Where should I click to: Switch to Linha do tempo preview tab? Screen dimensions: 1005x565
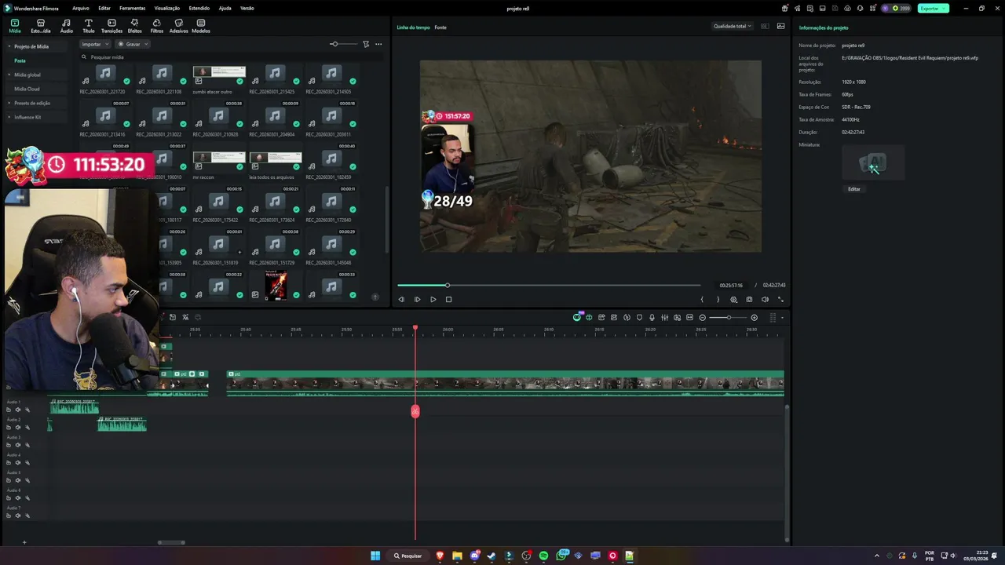click(x=413, y=27)
